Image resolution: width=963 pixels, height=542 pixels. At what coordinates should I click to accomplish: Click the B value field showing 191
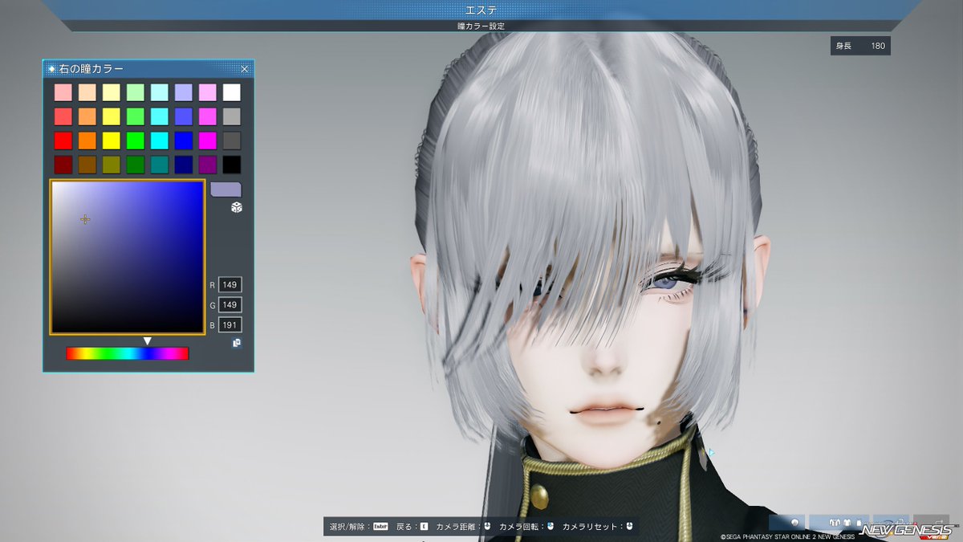tap(230, 325)
